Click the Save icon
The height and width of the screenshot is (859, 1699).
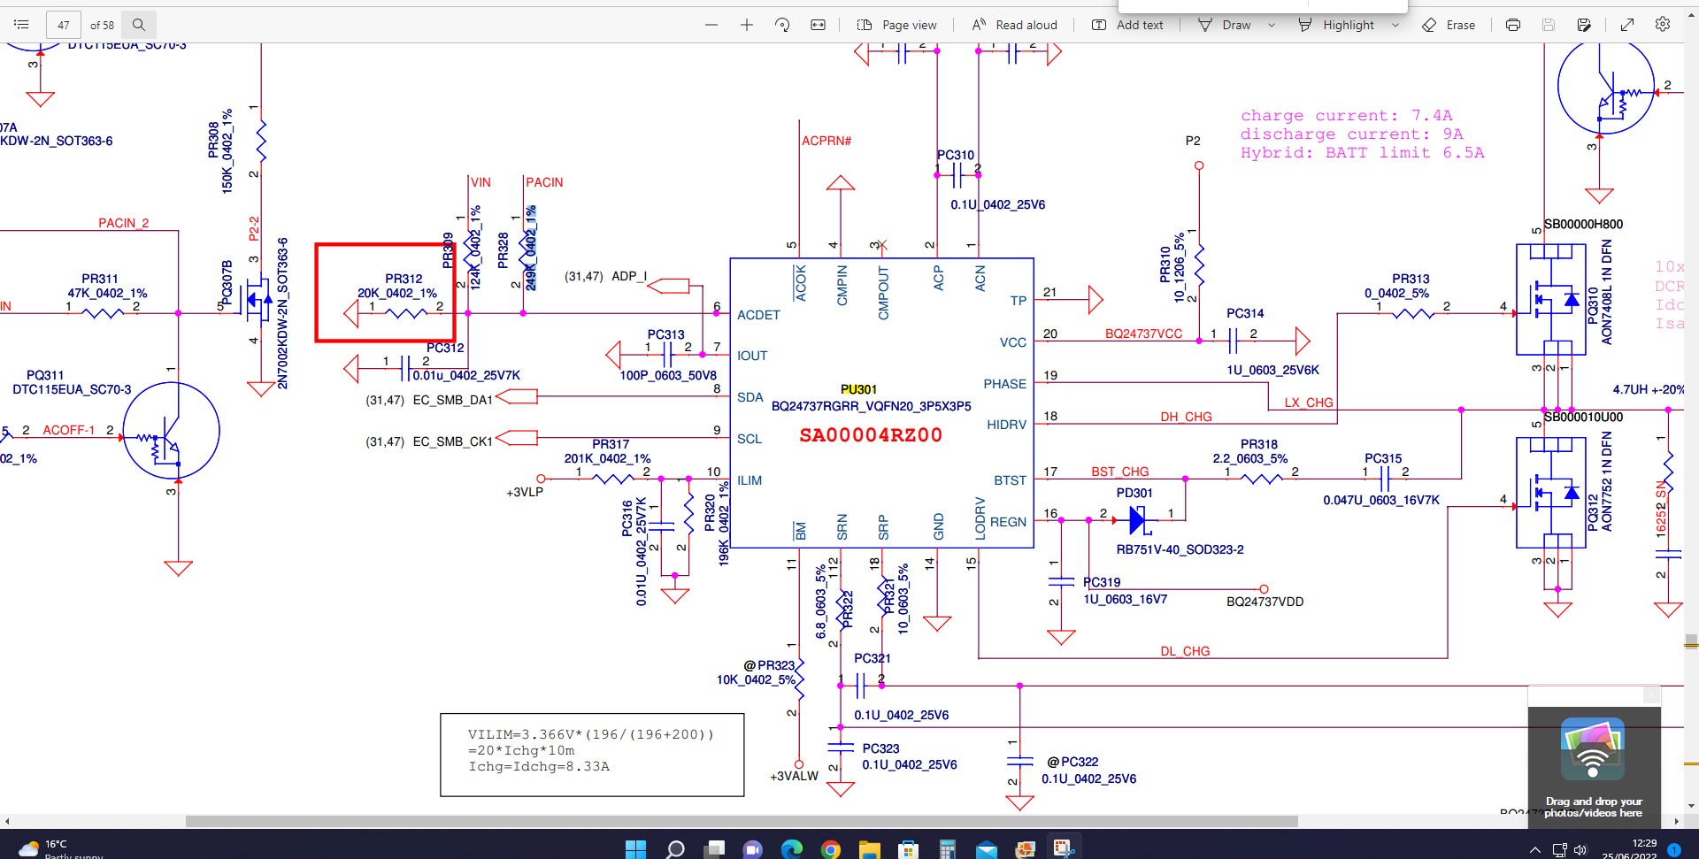1549,25
